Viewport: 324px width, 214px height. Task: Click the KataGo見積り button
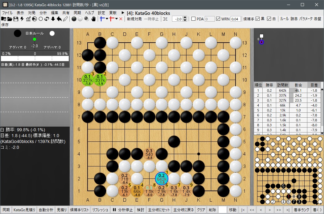pyautogui.click(x=24, y=210)
